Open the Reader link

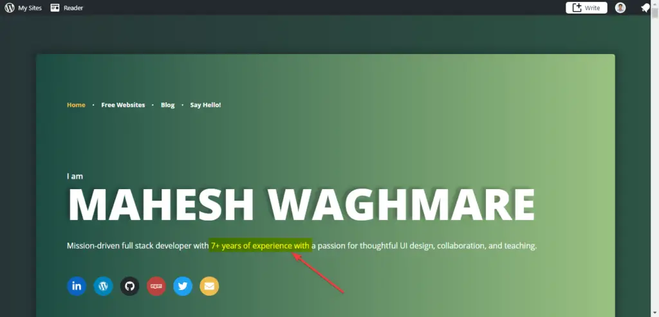point(73,8)
